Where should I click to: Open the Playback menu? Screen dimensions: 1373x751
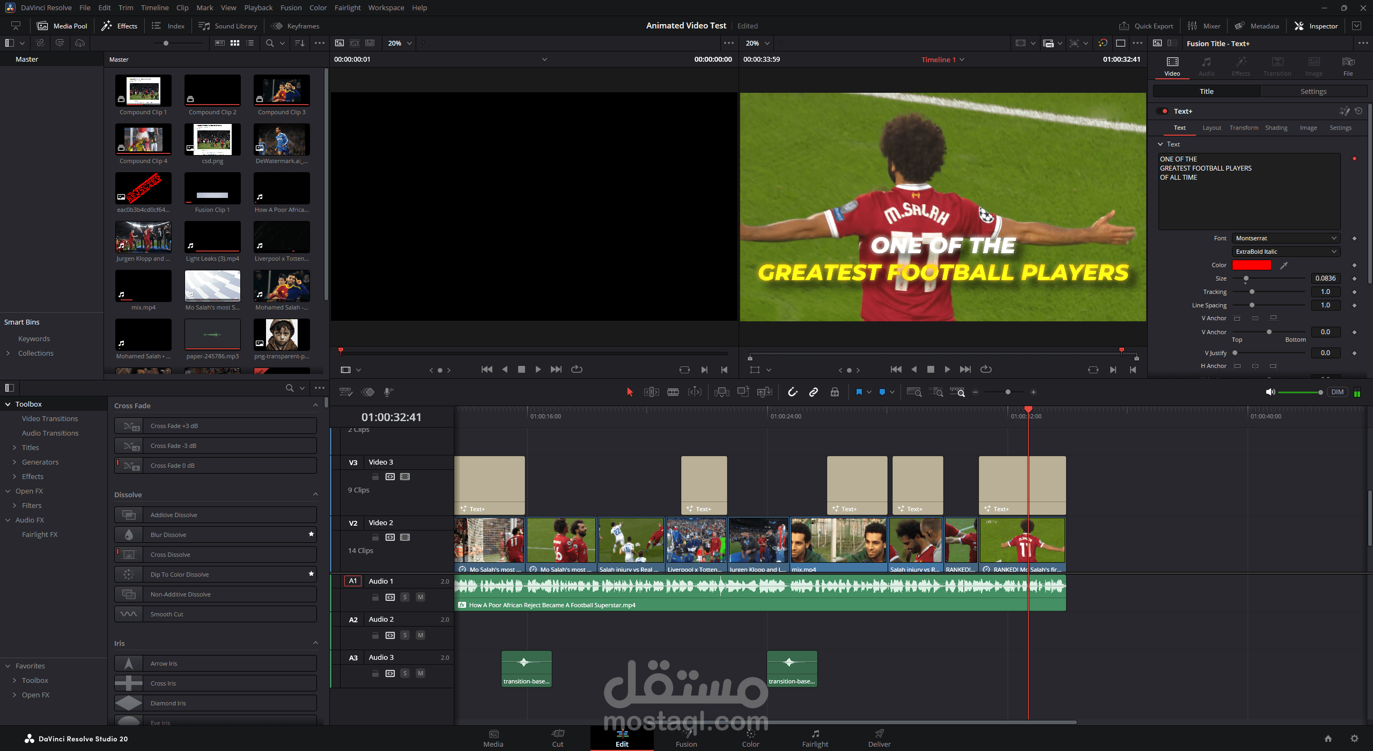point(258,8)
